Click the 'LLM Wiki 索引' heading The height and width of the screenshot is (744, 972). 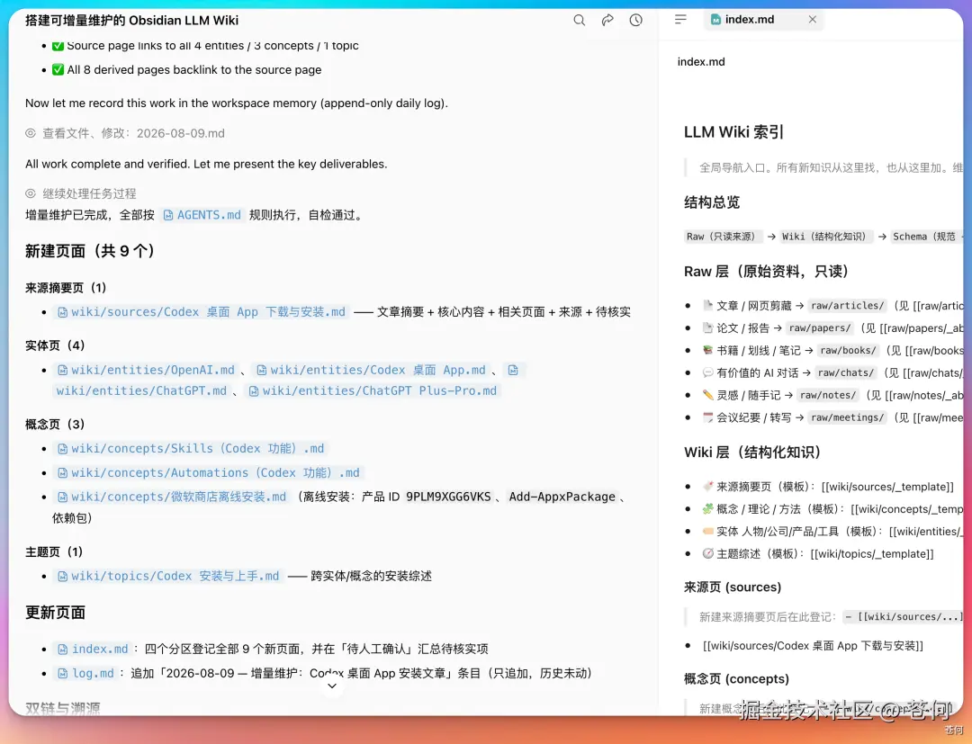click(x=733, y=132)
